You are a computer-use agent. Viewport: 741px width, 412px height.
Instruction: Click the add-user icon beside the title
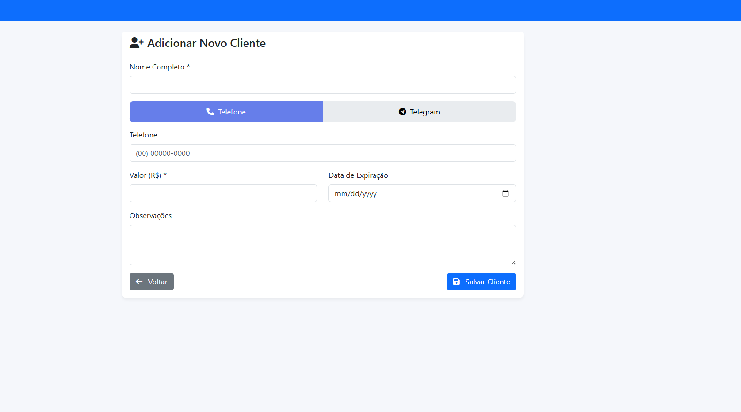[x=136, y=43]
